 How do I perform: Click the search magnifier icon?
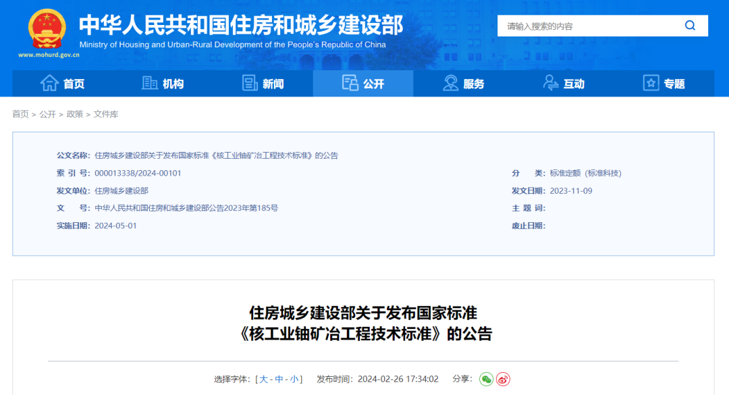pyautogui.click(x=690, y=25)
